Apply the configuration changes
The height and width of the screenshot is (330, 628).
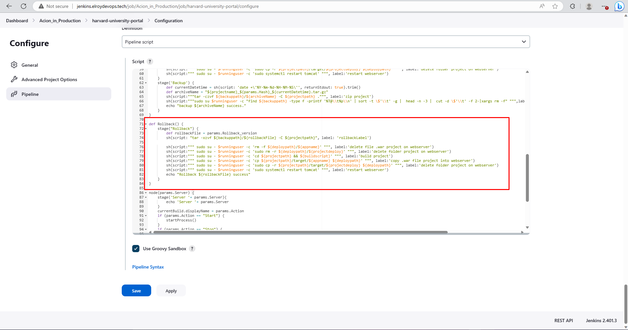(x=171, y=291)
